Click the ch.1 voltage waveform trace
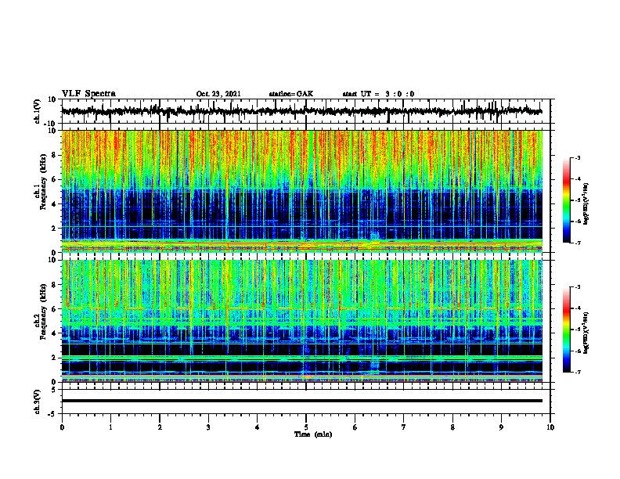 [x=301, y=111]
